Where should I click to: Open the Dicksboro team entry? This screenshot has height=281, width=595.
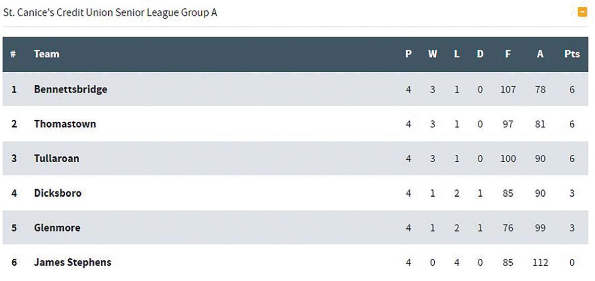pyautogui.click(x=57, y=193)
